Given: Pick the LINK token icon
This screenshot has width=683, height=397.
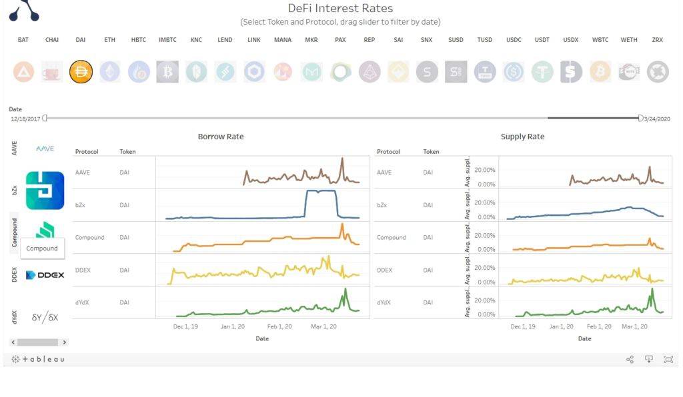Looking at the screenshot, I should (x=254, y=72).
